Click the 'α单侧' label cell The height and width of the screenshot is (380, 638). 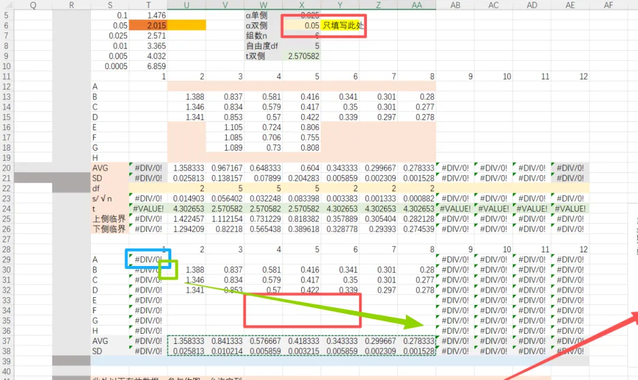pyautogui.click(x=263, y=15)
